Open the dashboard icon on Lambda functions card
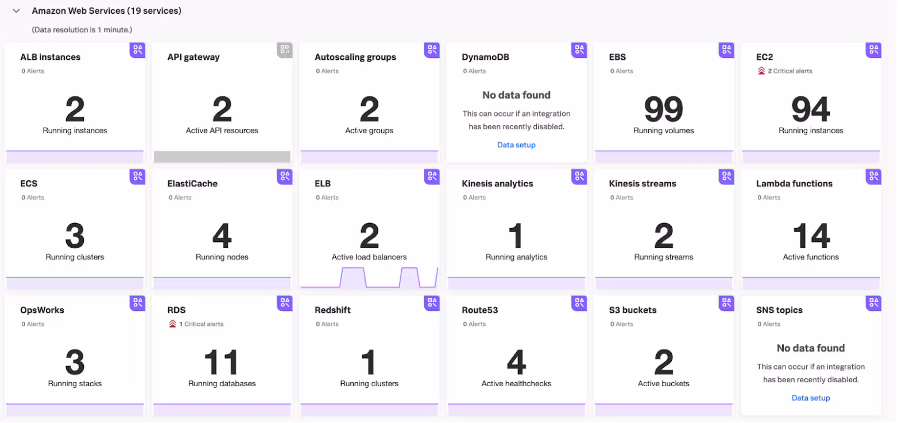Image resolution: width=898 pixels, height=423 pixels. coord(873,176)
